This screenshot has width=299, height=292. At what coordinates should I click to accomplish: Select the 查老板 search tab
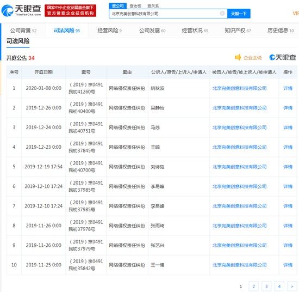pos(135,6)
